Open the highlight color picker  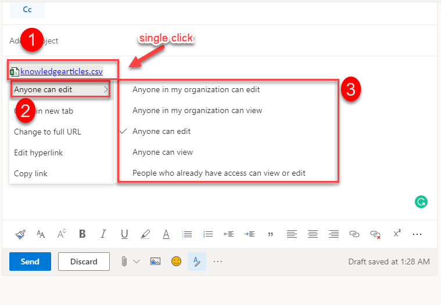(x=145, y=234)
